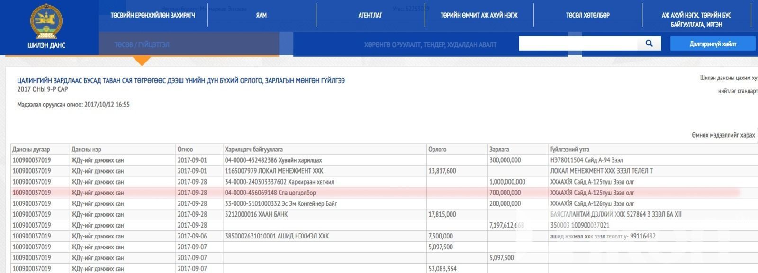Open the Төсвийн ерөнхийлөн захирагч menu
The height and width of the screenshot is (273, 758).
click(153, 15)
